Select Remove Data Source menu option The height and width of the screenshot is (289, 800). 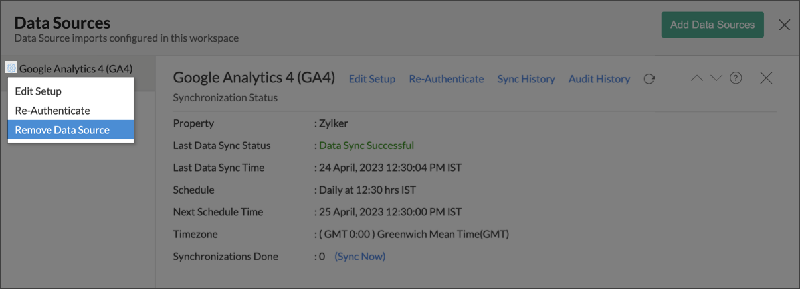[62, 130]
